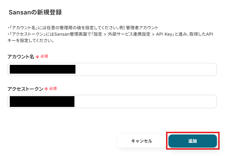
Task: Click the > separator before API Key
Action: 153,34
